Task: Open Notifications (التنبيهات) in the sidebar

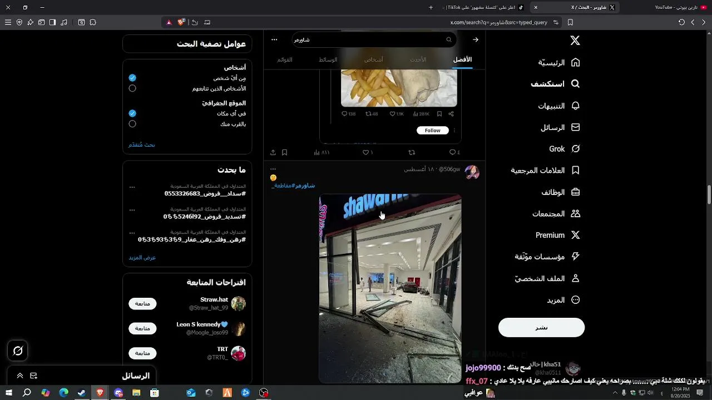Action: [x=559, y=106]
